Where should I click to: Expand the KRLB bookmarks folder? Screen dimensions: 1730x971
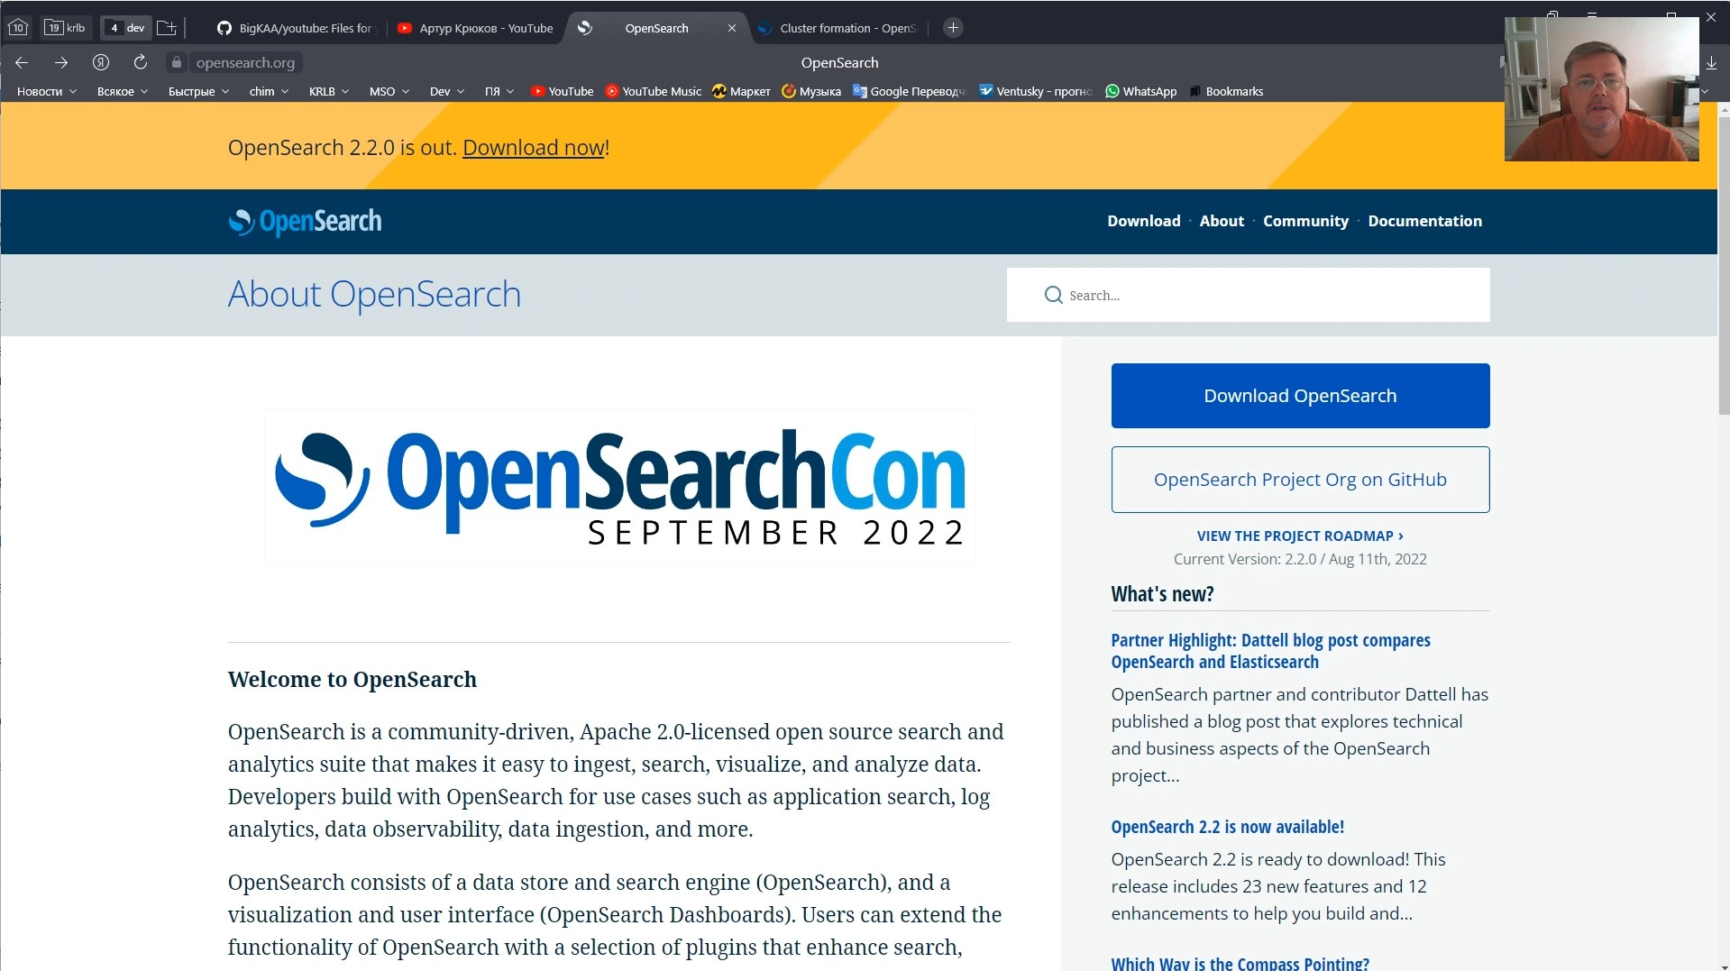(x=328, y=91)
